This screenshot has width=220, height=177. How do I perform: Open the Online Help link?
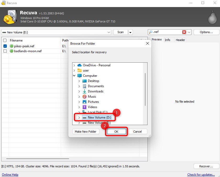click(10, 175)
